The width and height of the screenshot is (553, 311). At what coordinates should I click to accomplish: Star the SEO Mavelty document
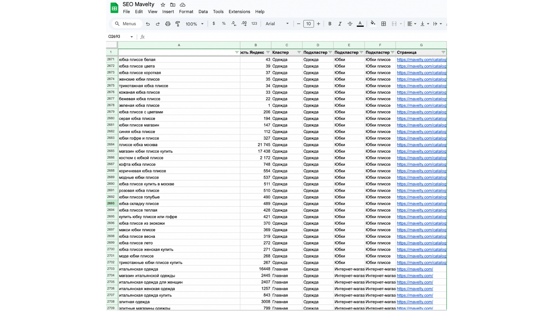tap(163, 5)
